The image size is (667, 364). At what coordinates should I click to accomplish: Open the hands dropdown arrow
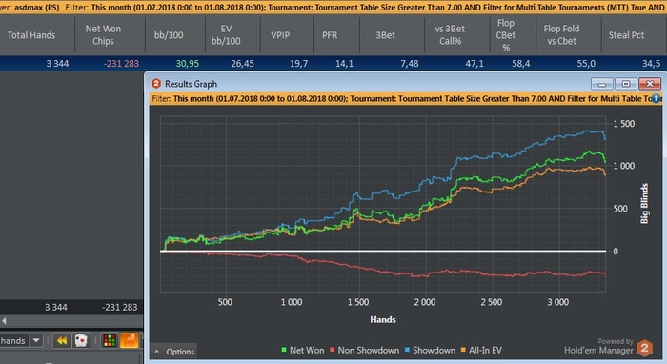click(x=36, y=340)
